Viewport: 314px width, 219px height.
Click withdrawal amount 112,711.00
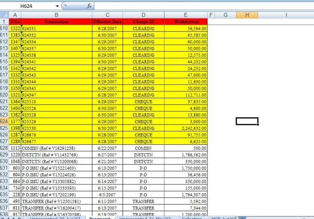[186, 95]
